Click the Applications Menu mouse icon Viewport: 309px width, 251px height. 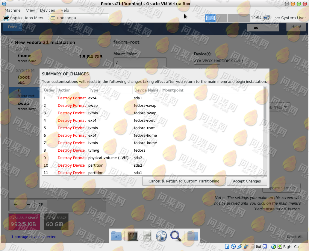pos(6,18)
